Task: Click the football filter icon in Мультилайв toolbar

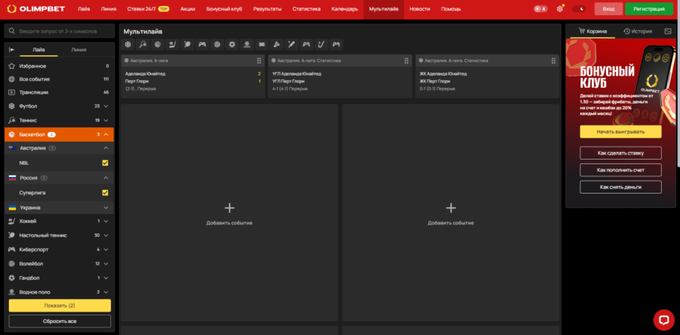Action: tap(128, 44)
